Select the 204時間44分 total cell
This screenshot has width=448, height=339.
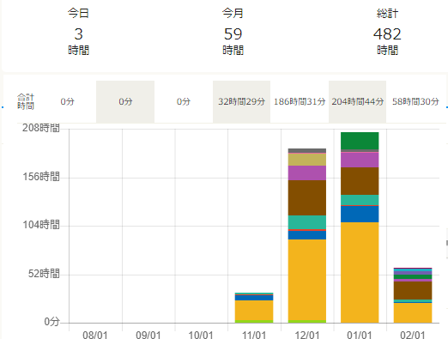coord(358,101)
